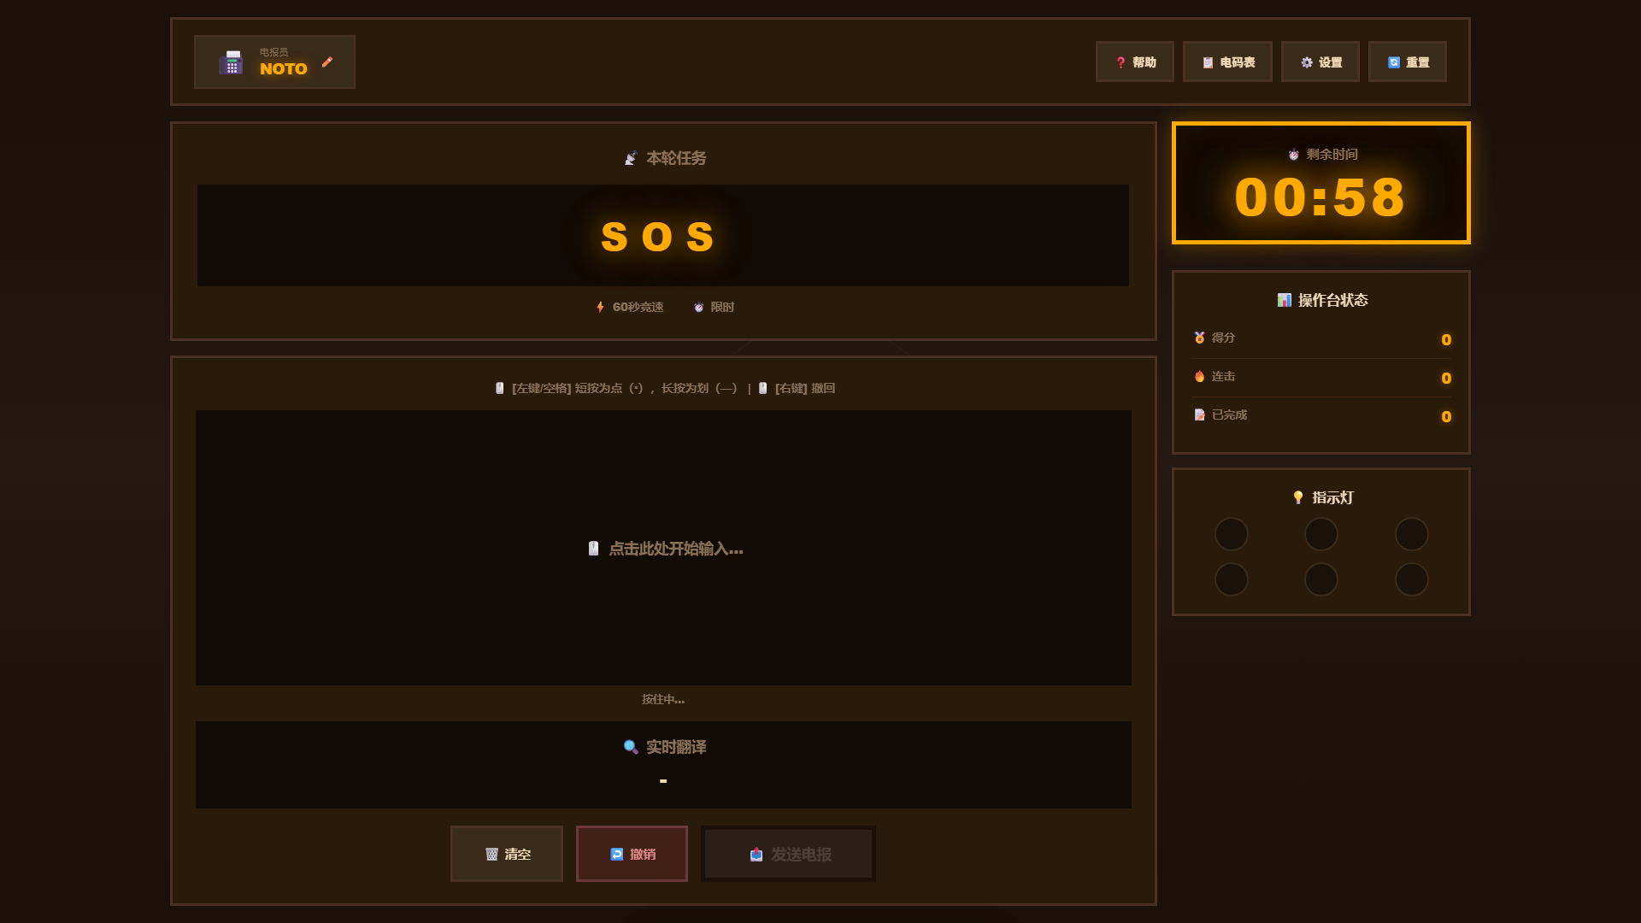Click the return-arrow icon on 撤销 button
The height and width of the screenshot is (923, 1641).
click(x=617, y=854)
